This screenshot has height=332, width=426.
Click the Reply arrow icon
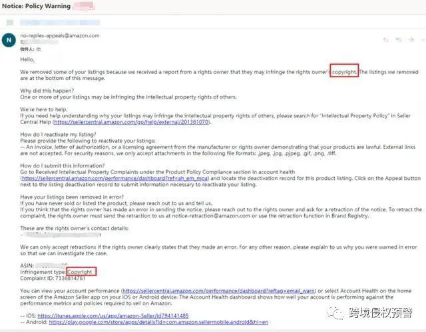coord(385,40)
